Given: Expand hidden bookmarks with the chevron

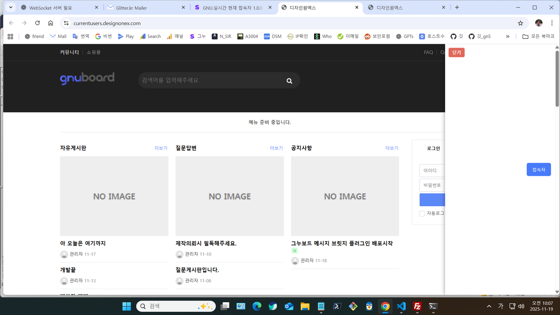Looking at the screenshot, I should tap(508, 36).
